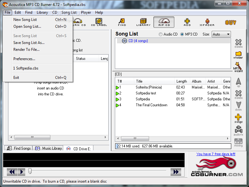Launch the MP3 wizard

(238, 67)
